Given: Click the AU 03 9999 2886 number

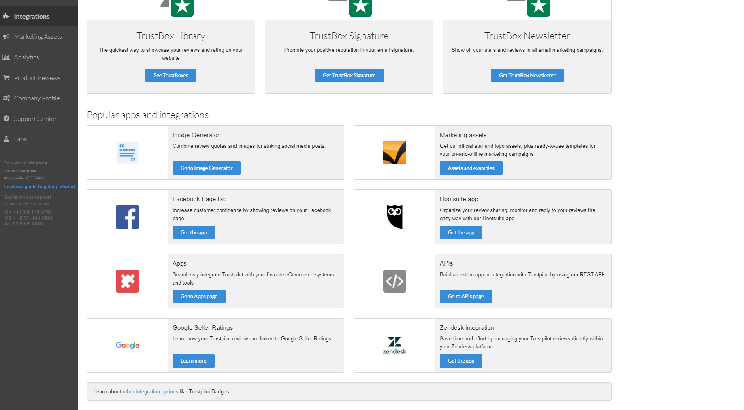Looking at the screenshot, I should tap(23, 224).
